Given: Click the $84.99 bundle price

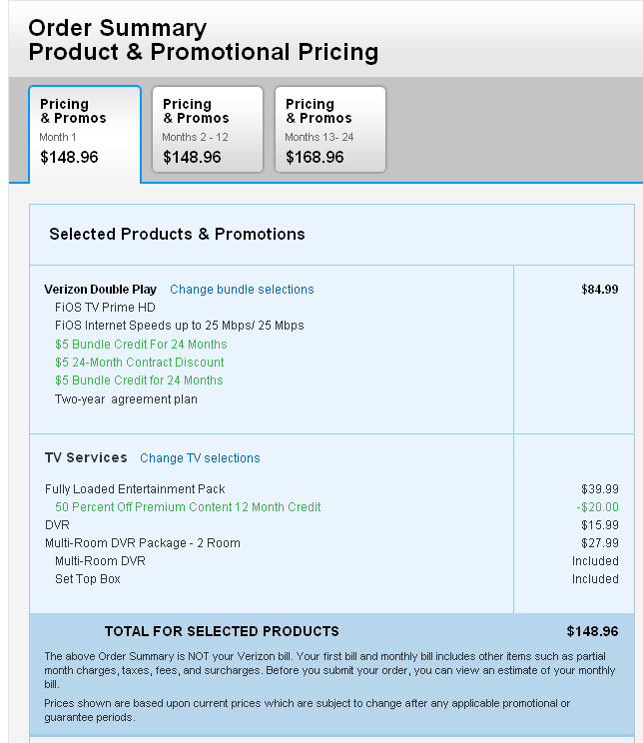Looking at the screenshot, I should (x=599, y=290).
